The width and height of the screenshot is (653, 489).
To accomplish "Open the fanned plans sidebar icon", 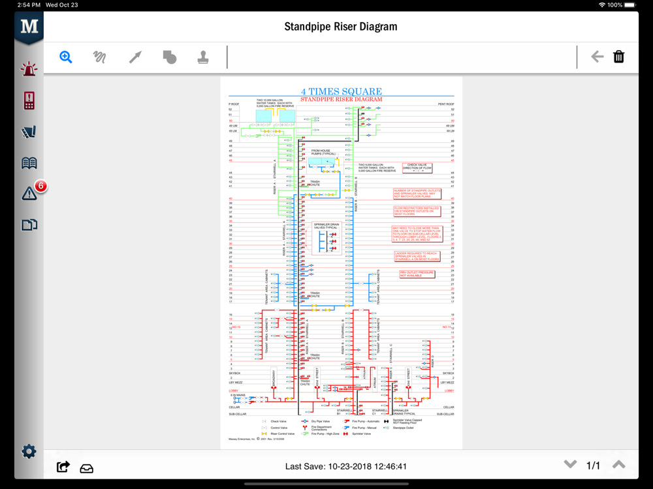I will click(x=29, y=132).
